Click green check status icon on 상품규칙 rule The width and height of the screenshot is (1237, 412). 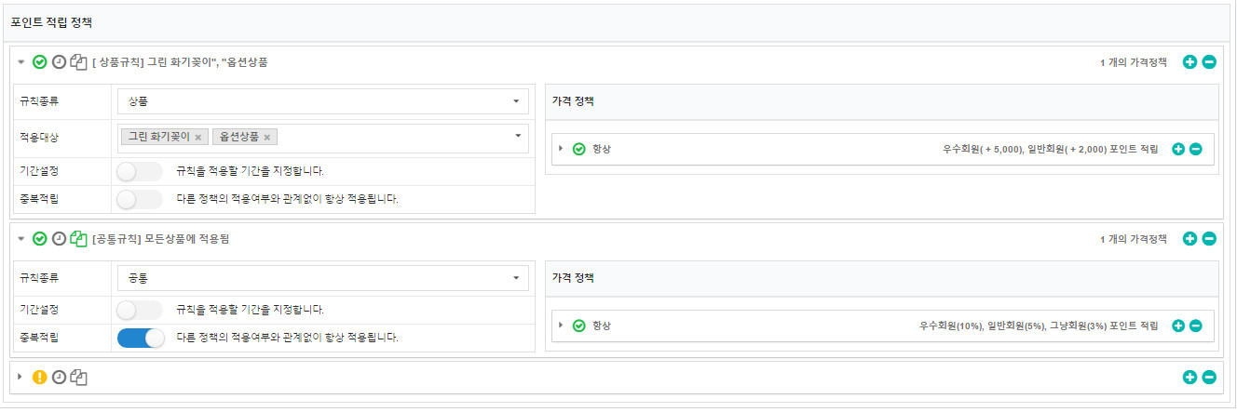(40, 62)
